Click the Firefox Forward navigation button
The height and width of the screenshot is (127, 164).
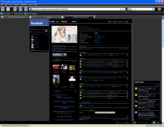(8, 9)
